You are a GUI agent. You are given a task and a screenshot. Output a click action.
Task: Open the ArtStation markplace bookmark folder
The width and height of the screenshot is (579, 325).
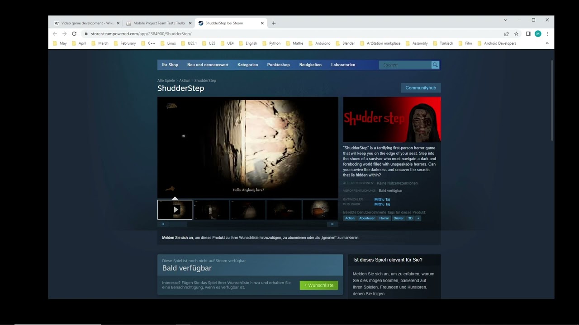[x=380, y=43]
